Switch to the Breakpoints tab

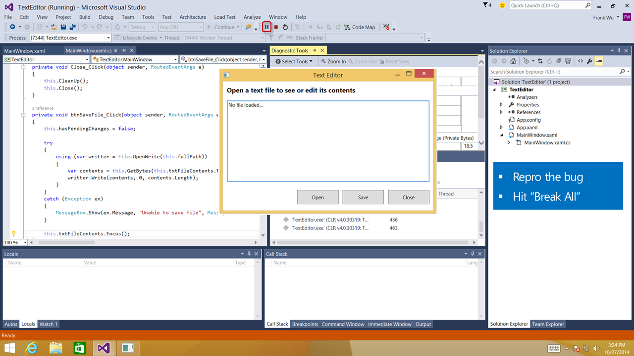pos(305,324)
